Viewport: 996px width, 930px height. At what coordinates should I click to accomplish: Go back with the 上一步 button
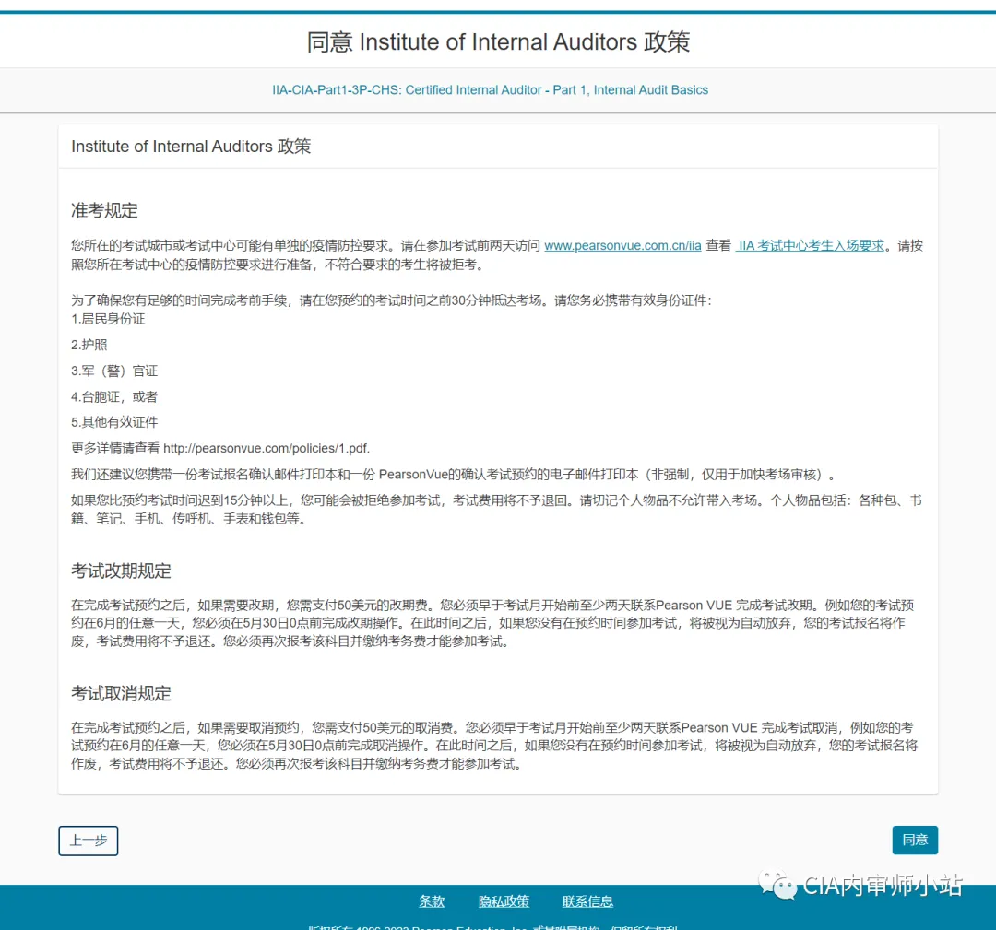click(89, 841)
